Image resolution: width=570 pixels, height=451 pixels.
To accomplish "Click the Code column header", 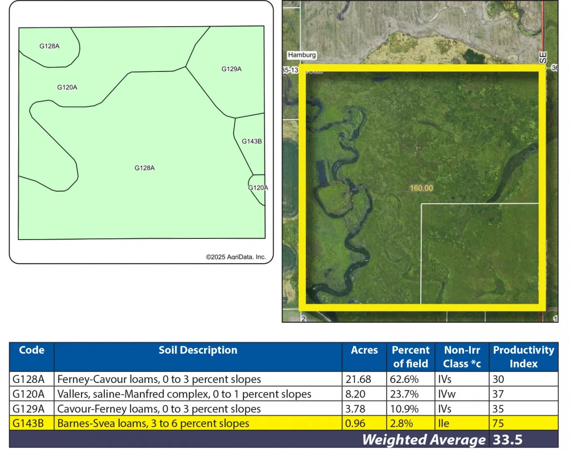I will coord(32,350).
